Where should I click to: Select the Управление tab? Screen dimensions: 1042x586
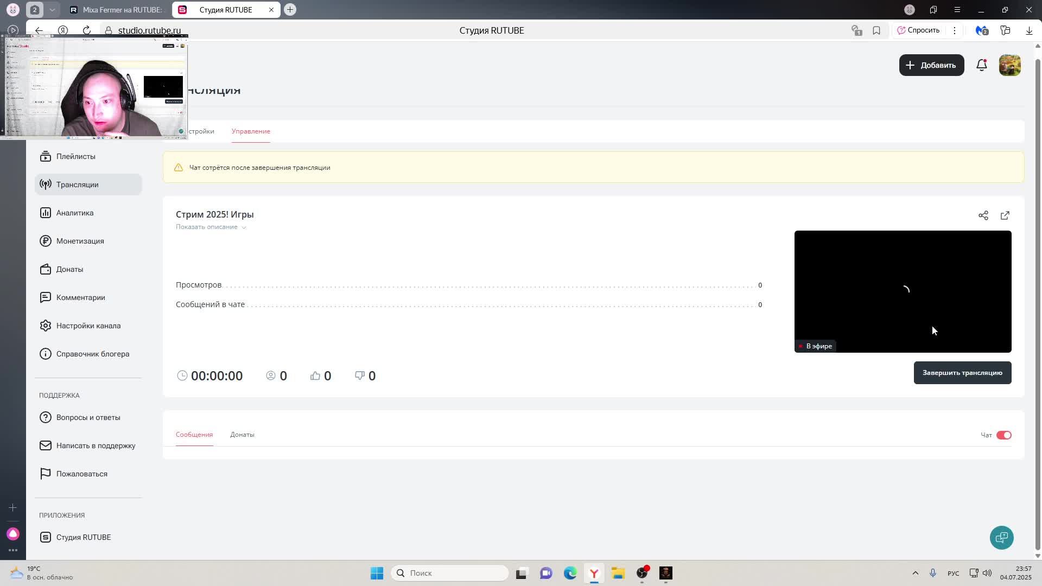pos(251,131)
